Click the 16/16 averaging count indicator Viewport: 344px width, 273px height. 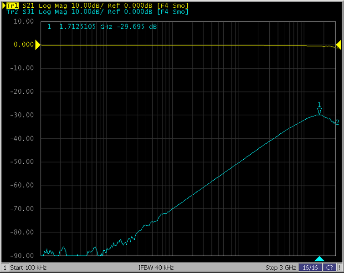point(310,267)
